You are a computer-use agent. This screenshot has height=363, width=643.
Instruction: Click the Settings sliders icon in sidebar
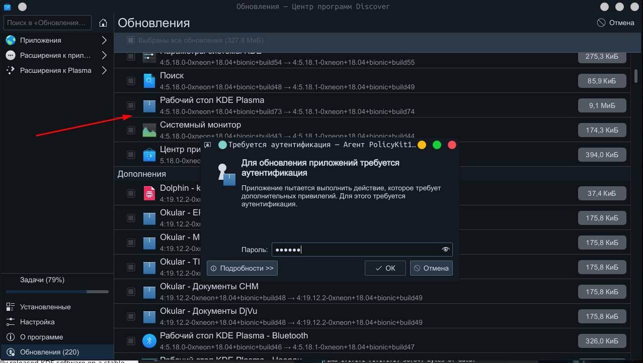(10, 322)
